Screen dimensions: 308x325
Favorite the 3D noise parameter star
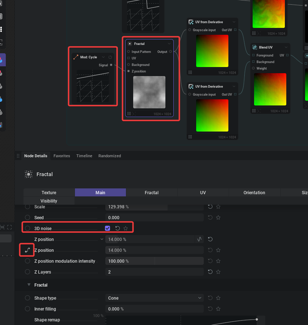[126, 228]
